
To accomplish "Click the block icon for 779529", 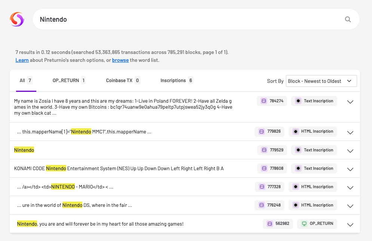I will pyautogui.click(x=264, y=150).
